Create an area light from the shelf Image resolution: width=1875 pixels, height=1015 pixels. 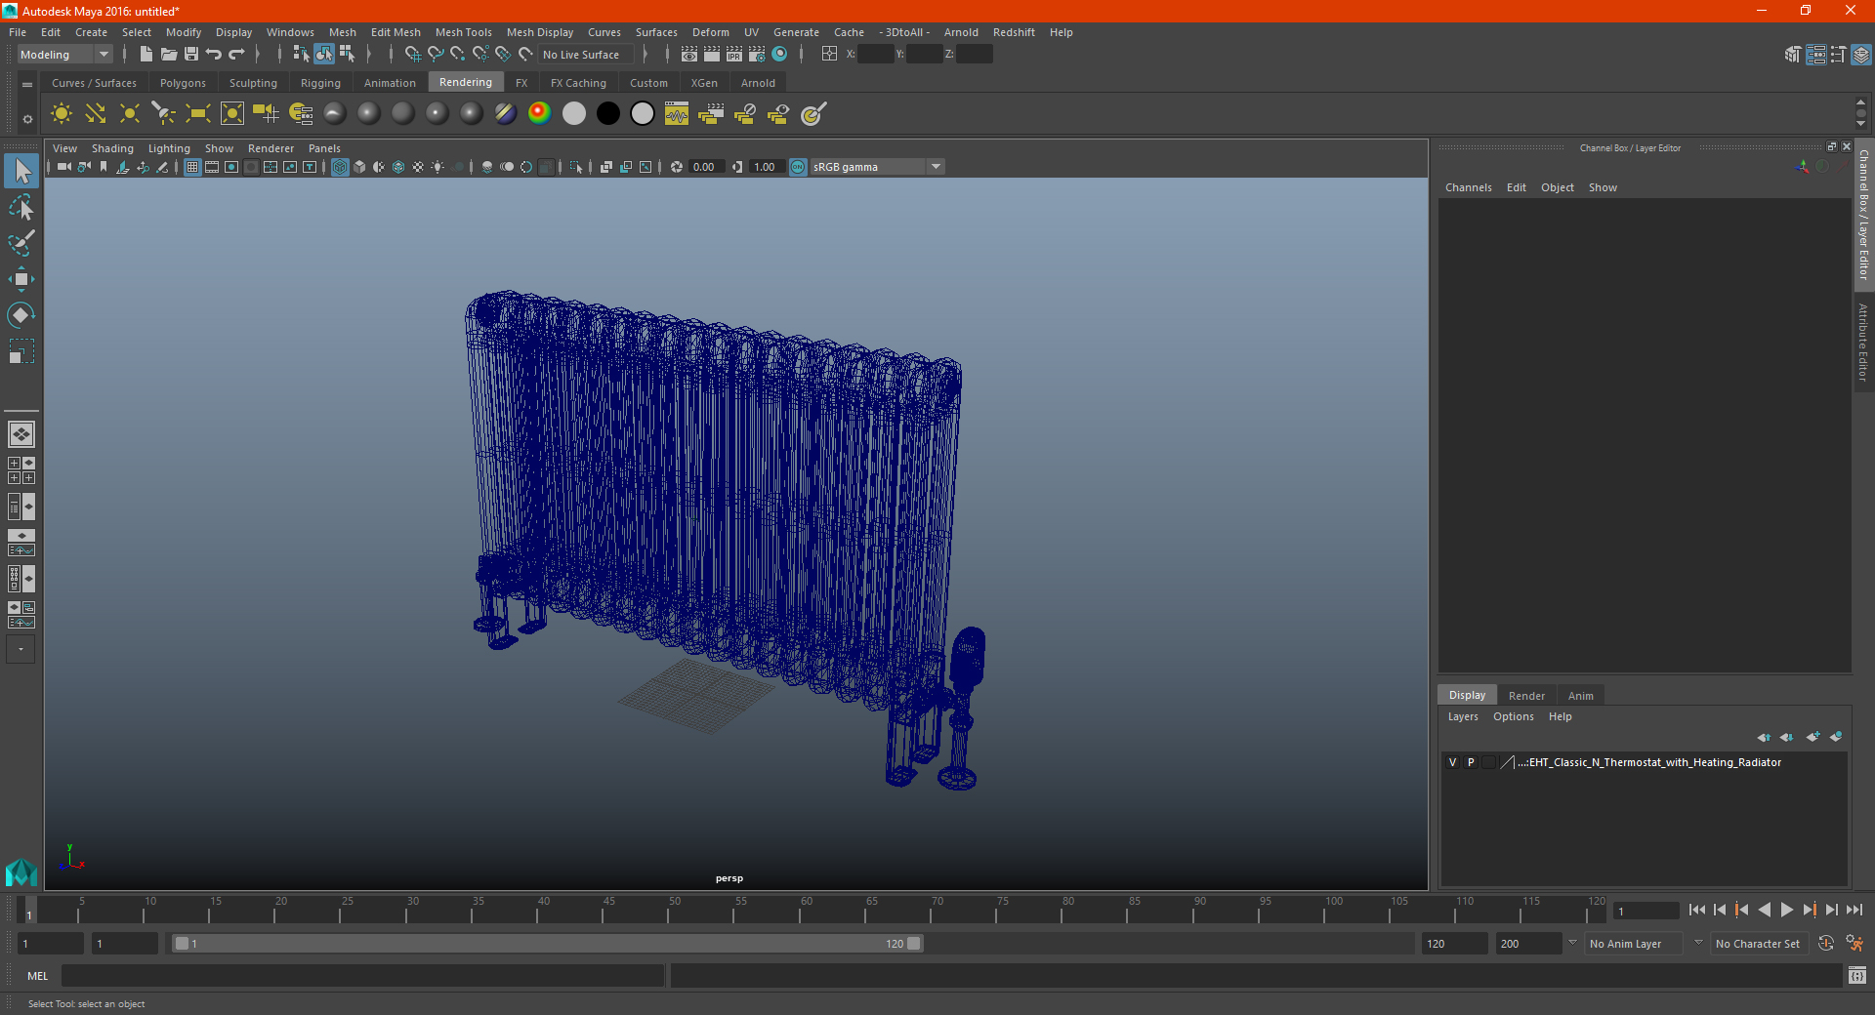tap(198, 114)
